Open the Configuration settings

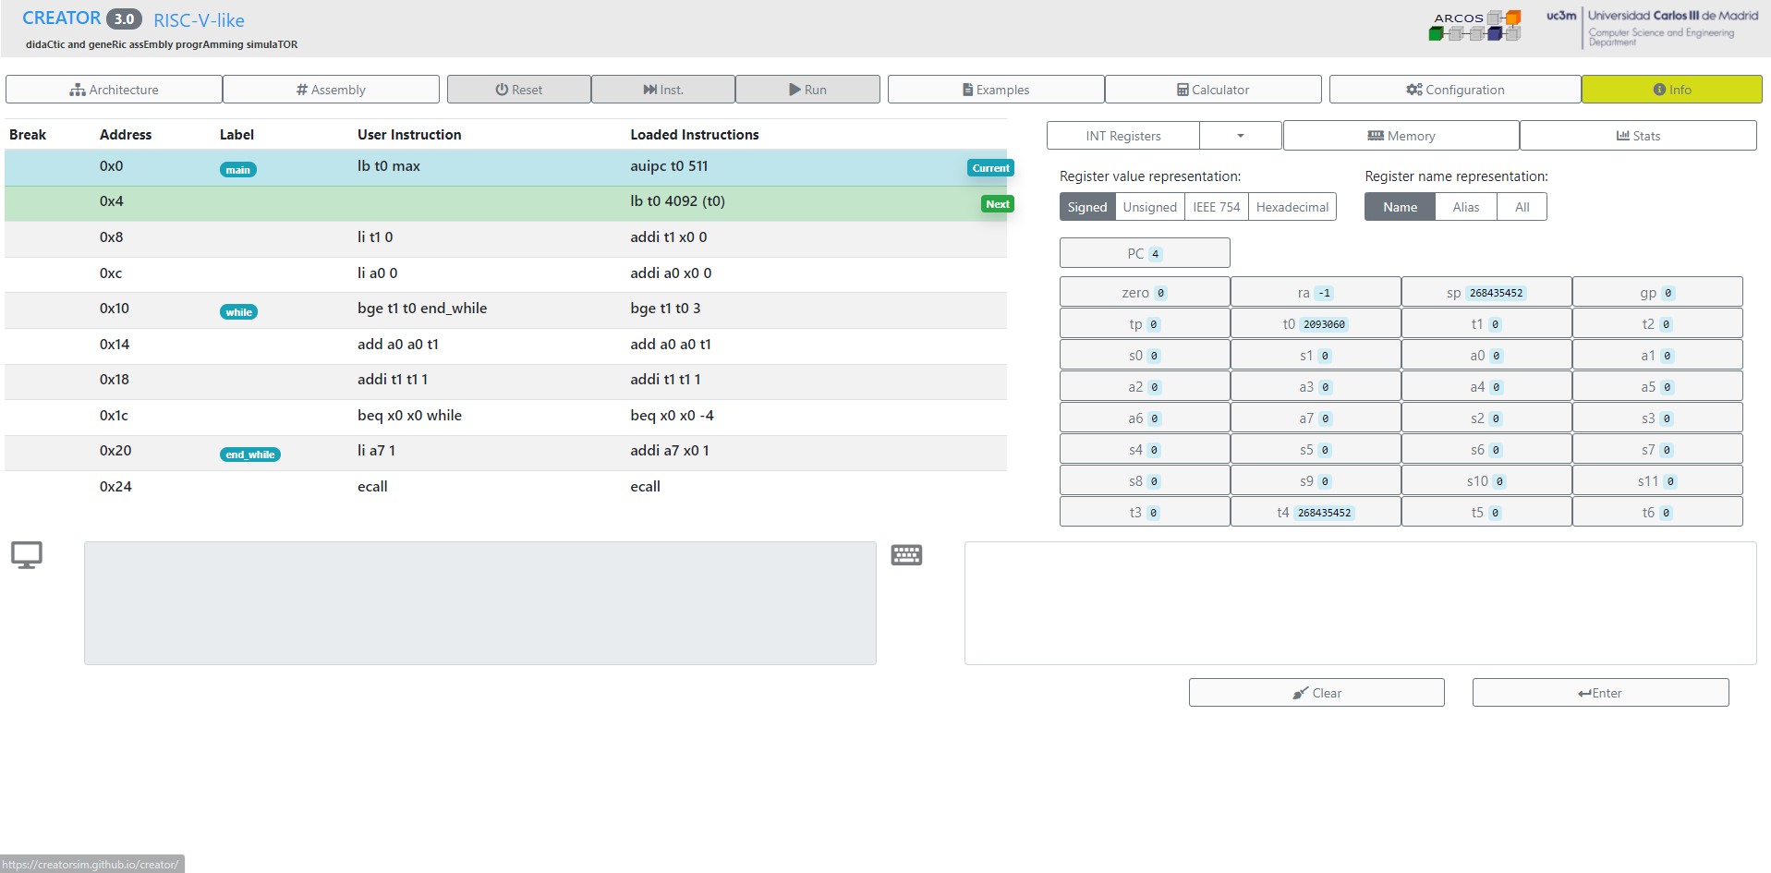1455,90
